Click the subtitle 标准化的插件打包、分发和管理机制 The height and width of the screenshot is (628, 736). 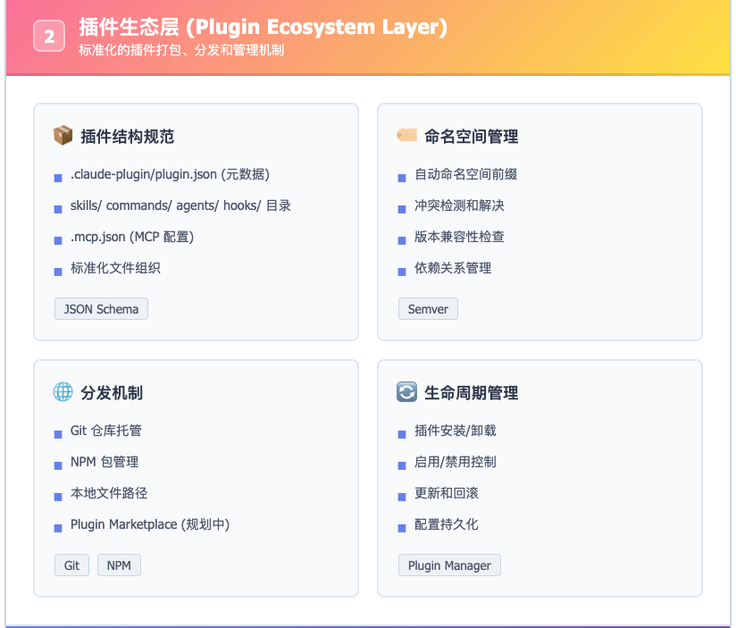click(181, 51)
